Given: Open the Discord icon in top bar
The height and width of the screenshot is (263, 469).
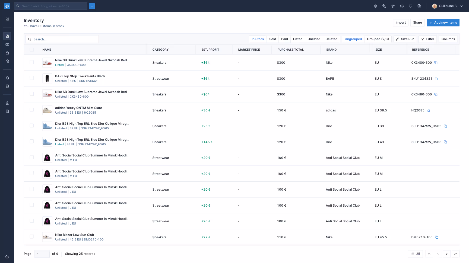Looking at the screenshot, I should [x=402, y=6].
